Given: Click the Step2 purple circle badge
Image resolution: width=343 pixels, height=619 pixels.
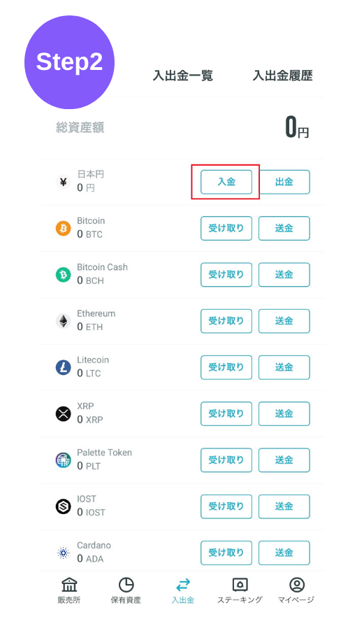Looking at the screenshot, I should pyautogui.click(x=69, y=62).
